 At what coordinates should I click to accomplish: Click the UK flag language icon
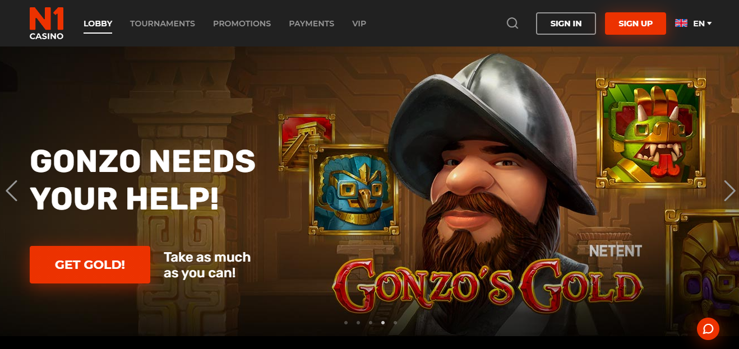[681, 24]
